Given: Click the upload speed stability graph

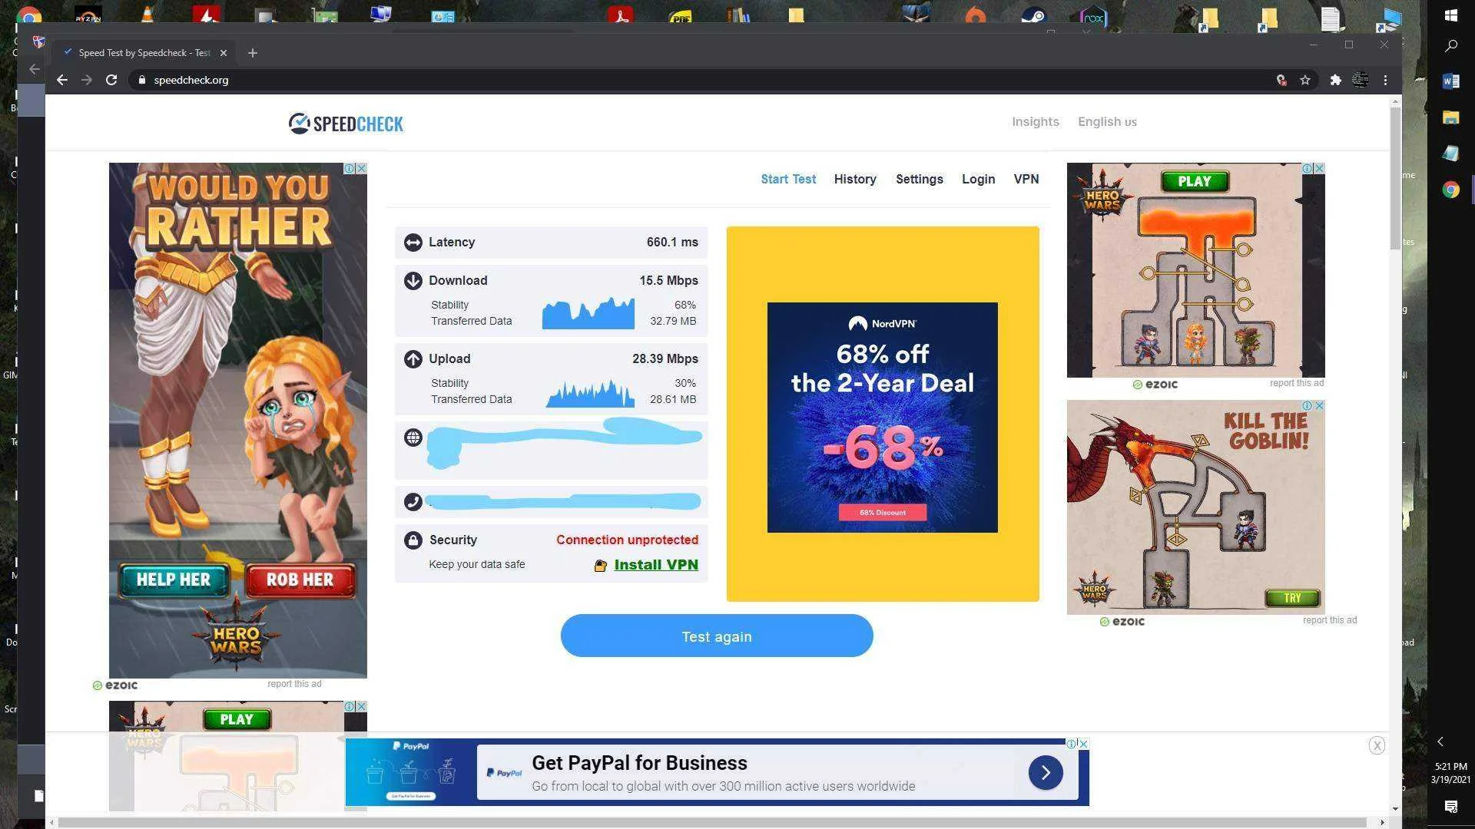Looking at the screenshot, I should click(590, 393).
